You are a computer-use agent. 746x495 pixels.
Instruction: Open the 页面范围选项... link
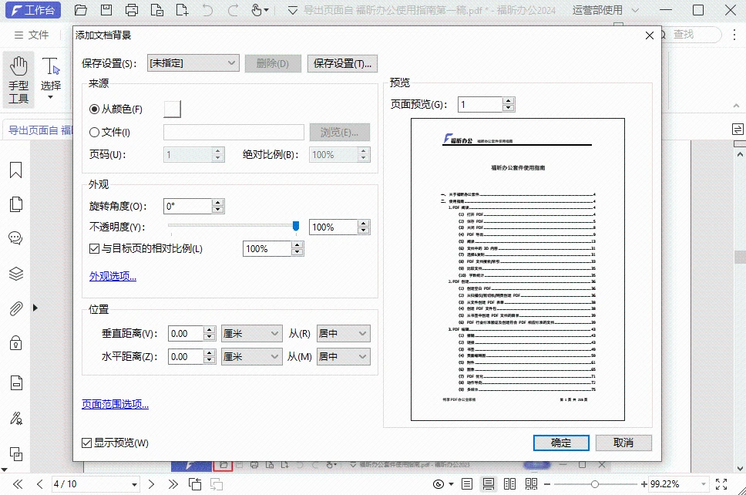[x=115, y=404]
